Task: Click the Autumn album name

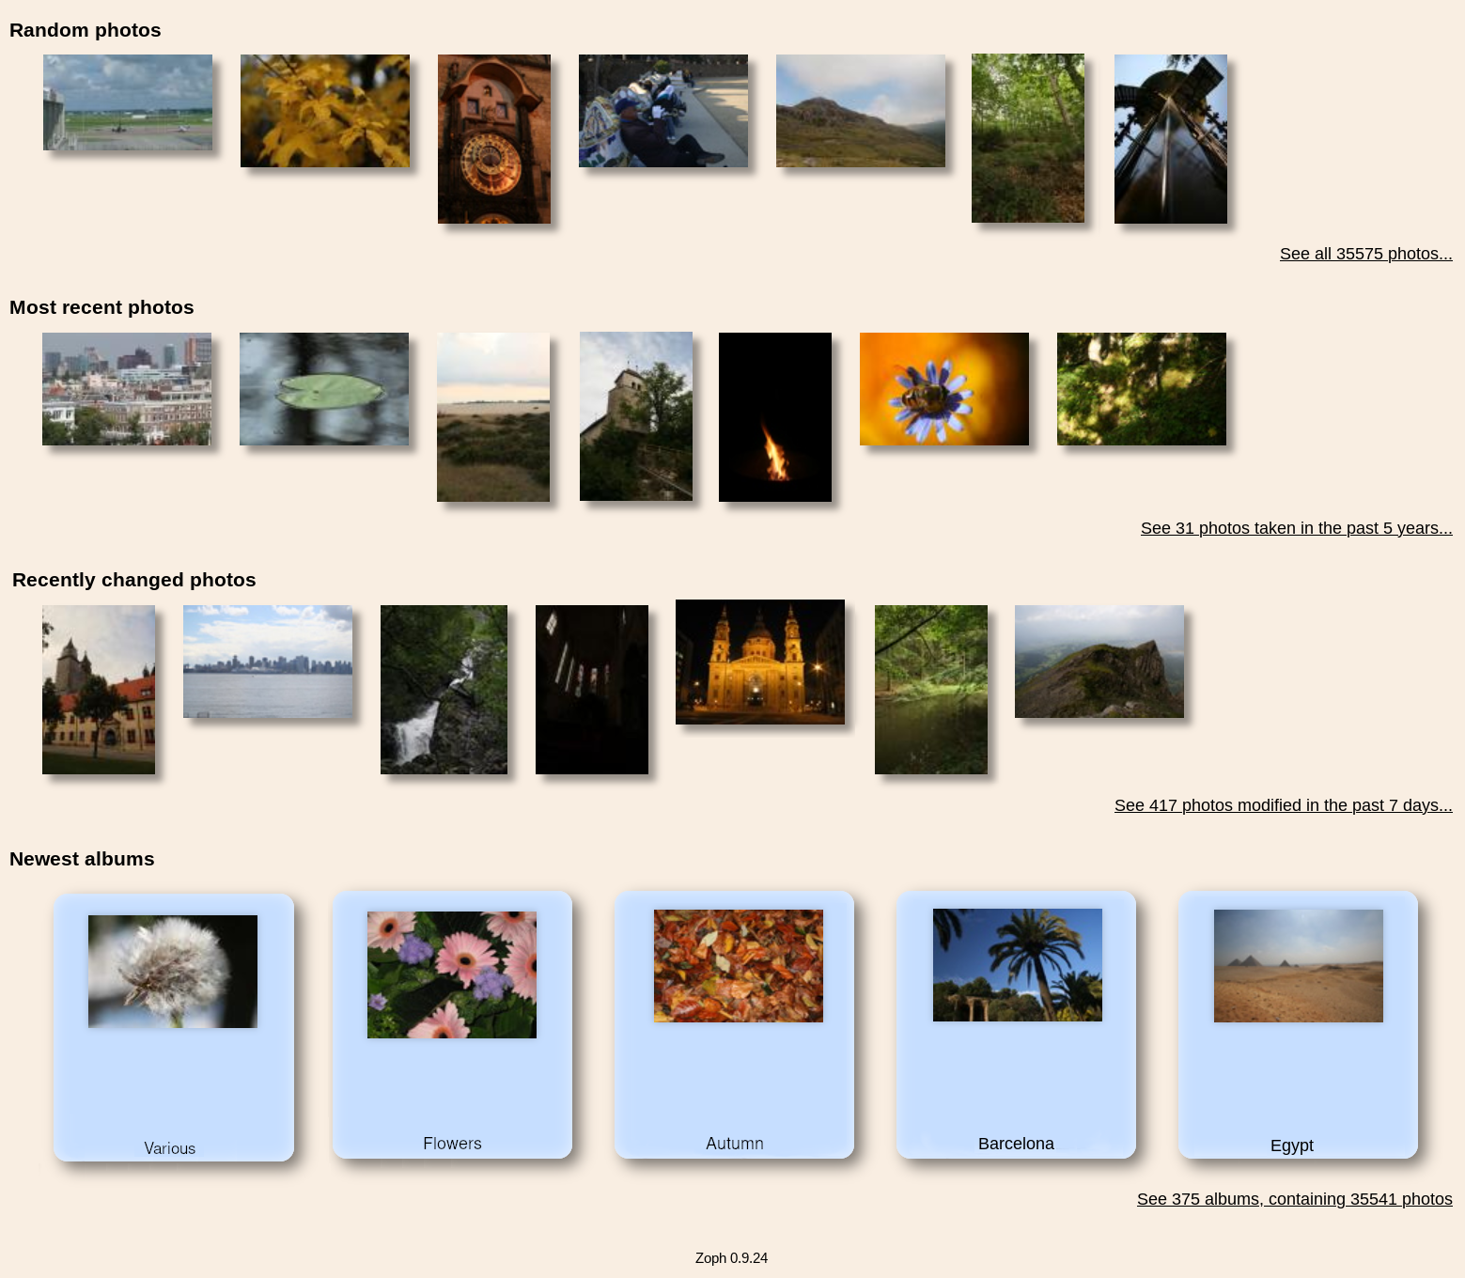Action: tap(735, 1144)
